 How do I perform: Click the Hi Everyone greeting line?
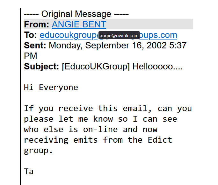click(x=51, y=87)
